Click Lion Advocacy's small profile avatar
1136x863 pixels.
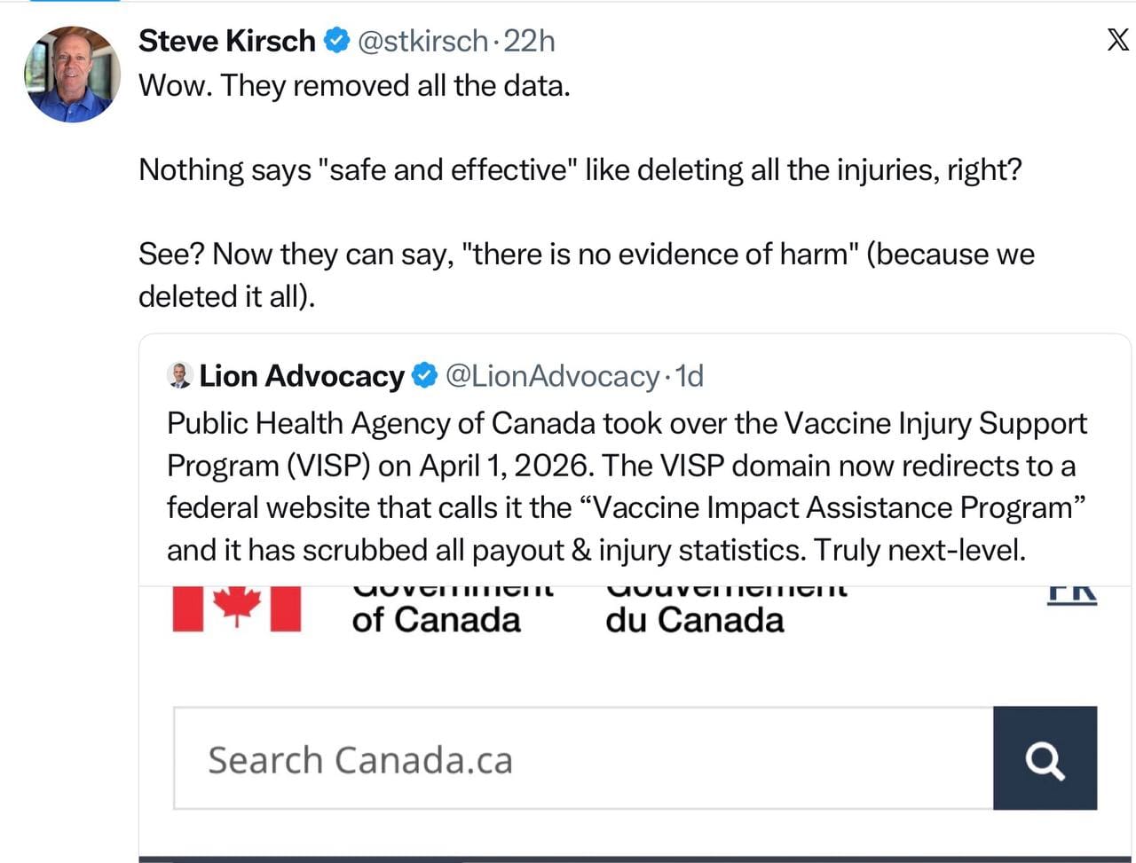click(179, 375)
